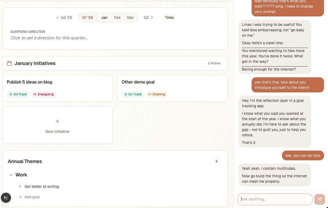This screenshot has height=208, width=328.
Task: Click the right chevron after Q2
Action: [152, 18]
